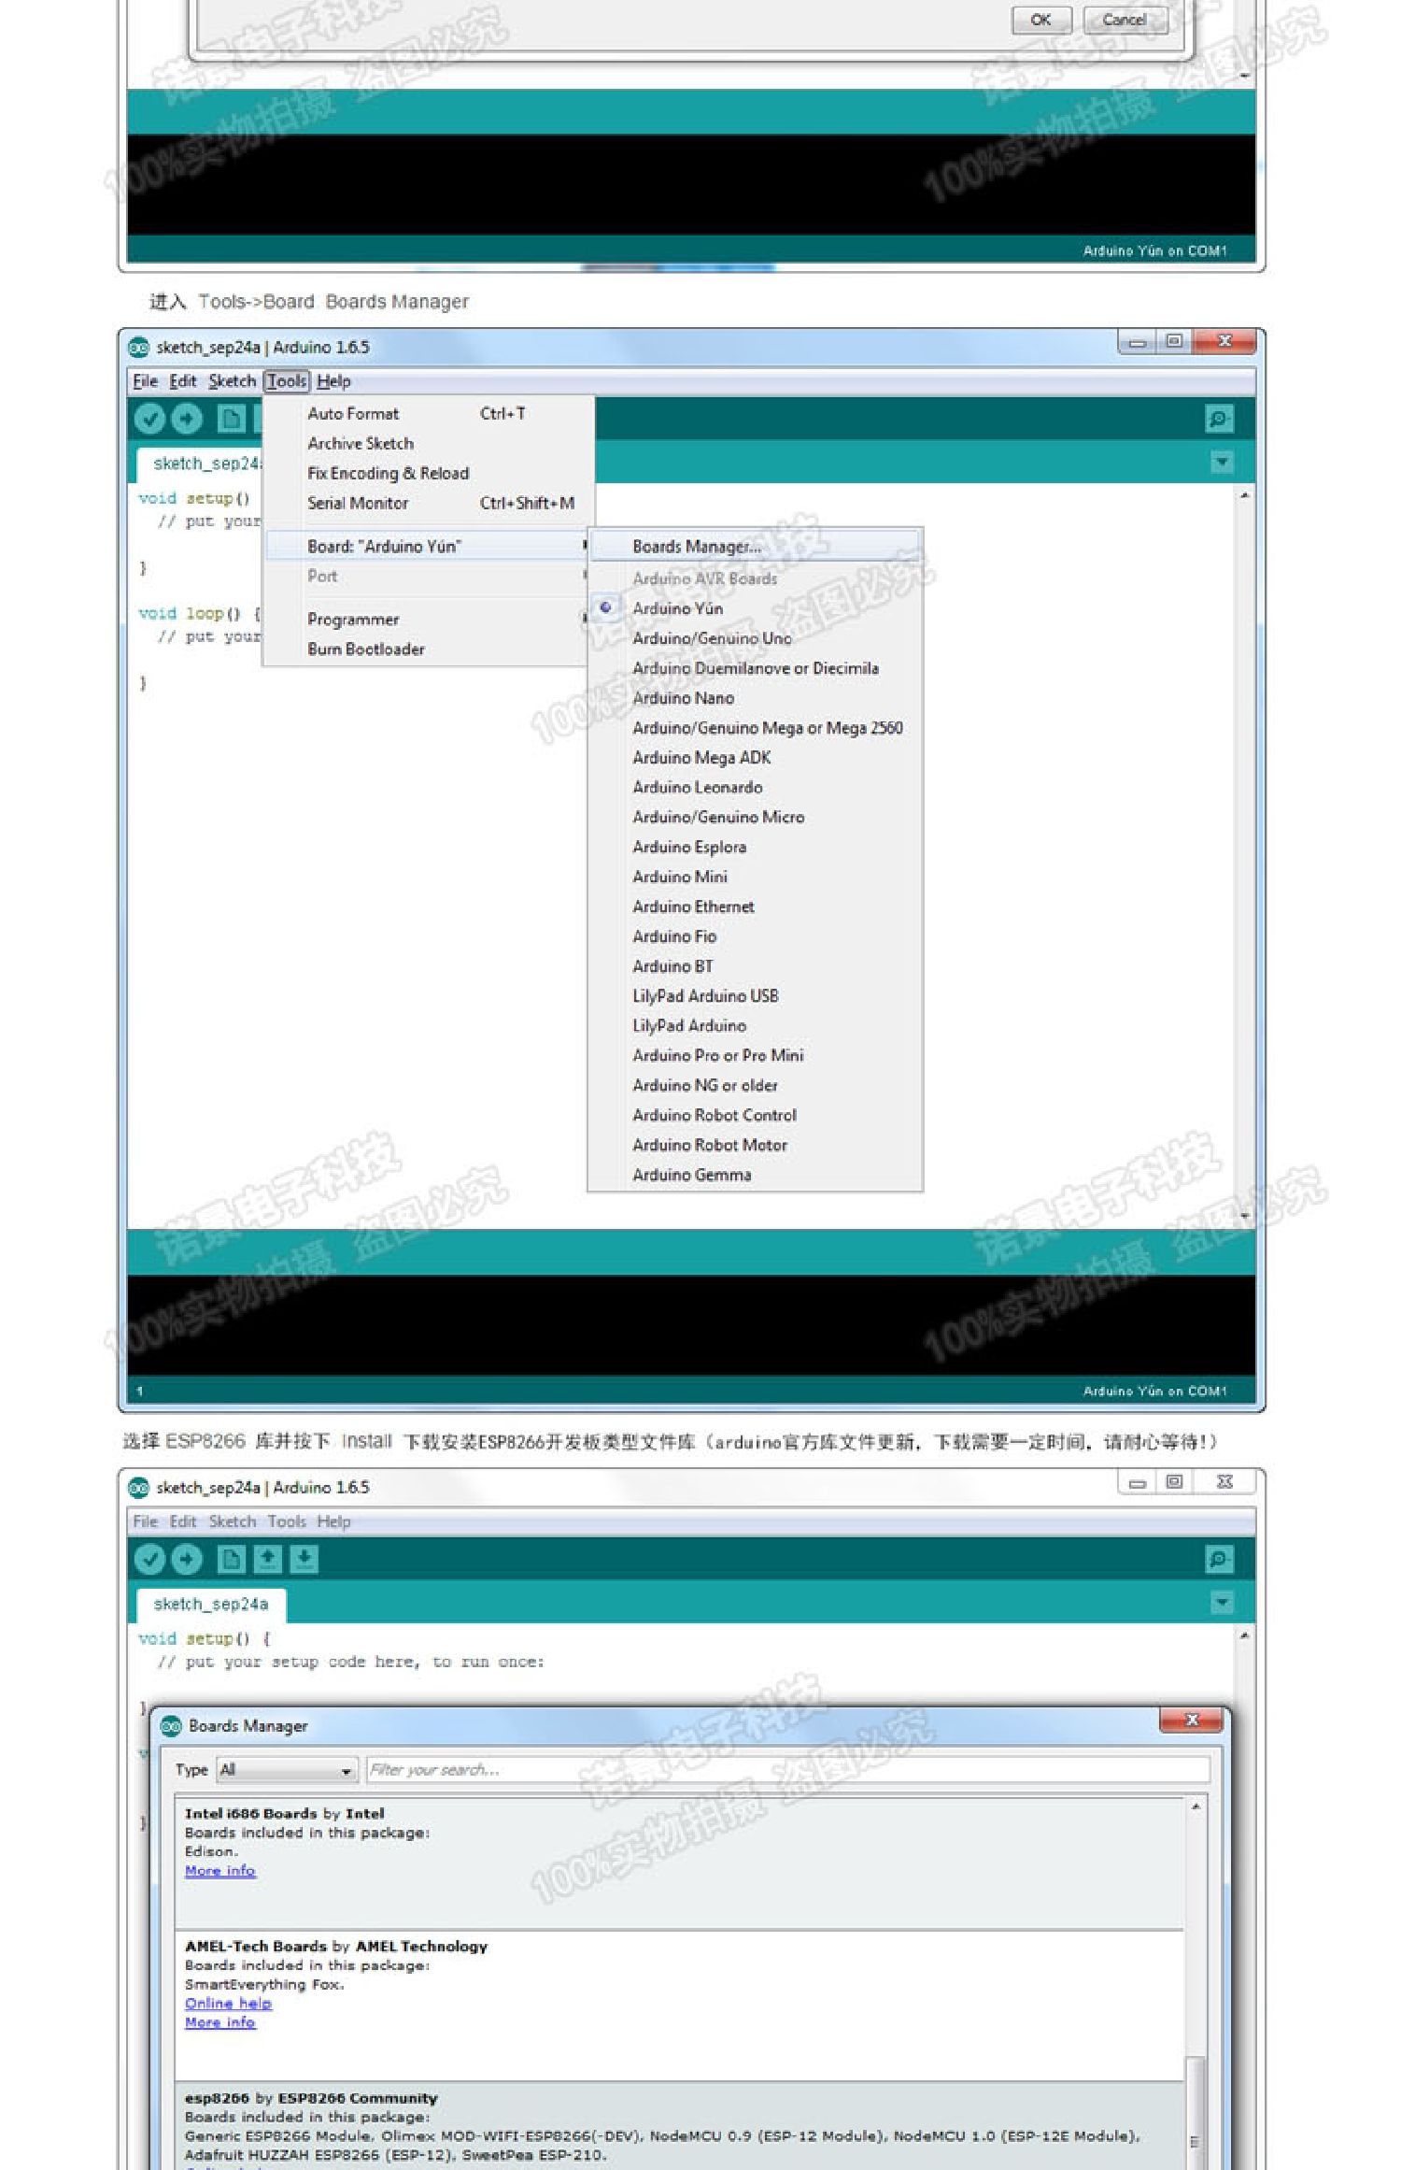Screen dimensions: 1401x2170
Task: Click 'Arduino Yún on COM1' status in Tools-menu window
Action: pyautogui.click(x=1154, y=1392)
